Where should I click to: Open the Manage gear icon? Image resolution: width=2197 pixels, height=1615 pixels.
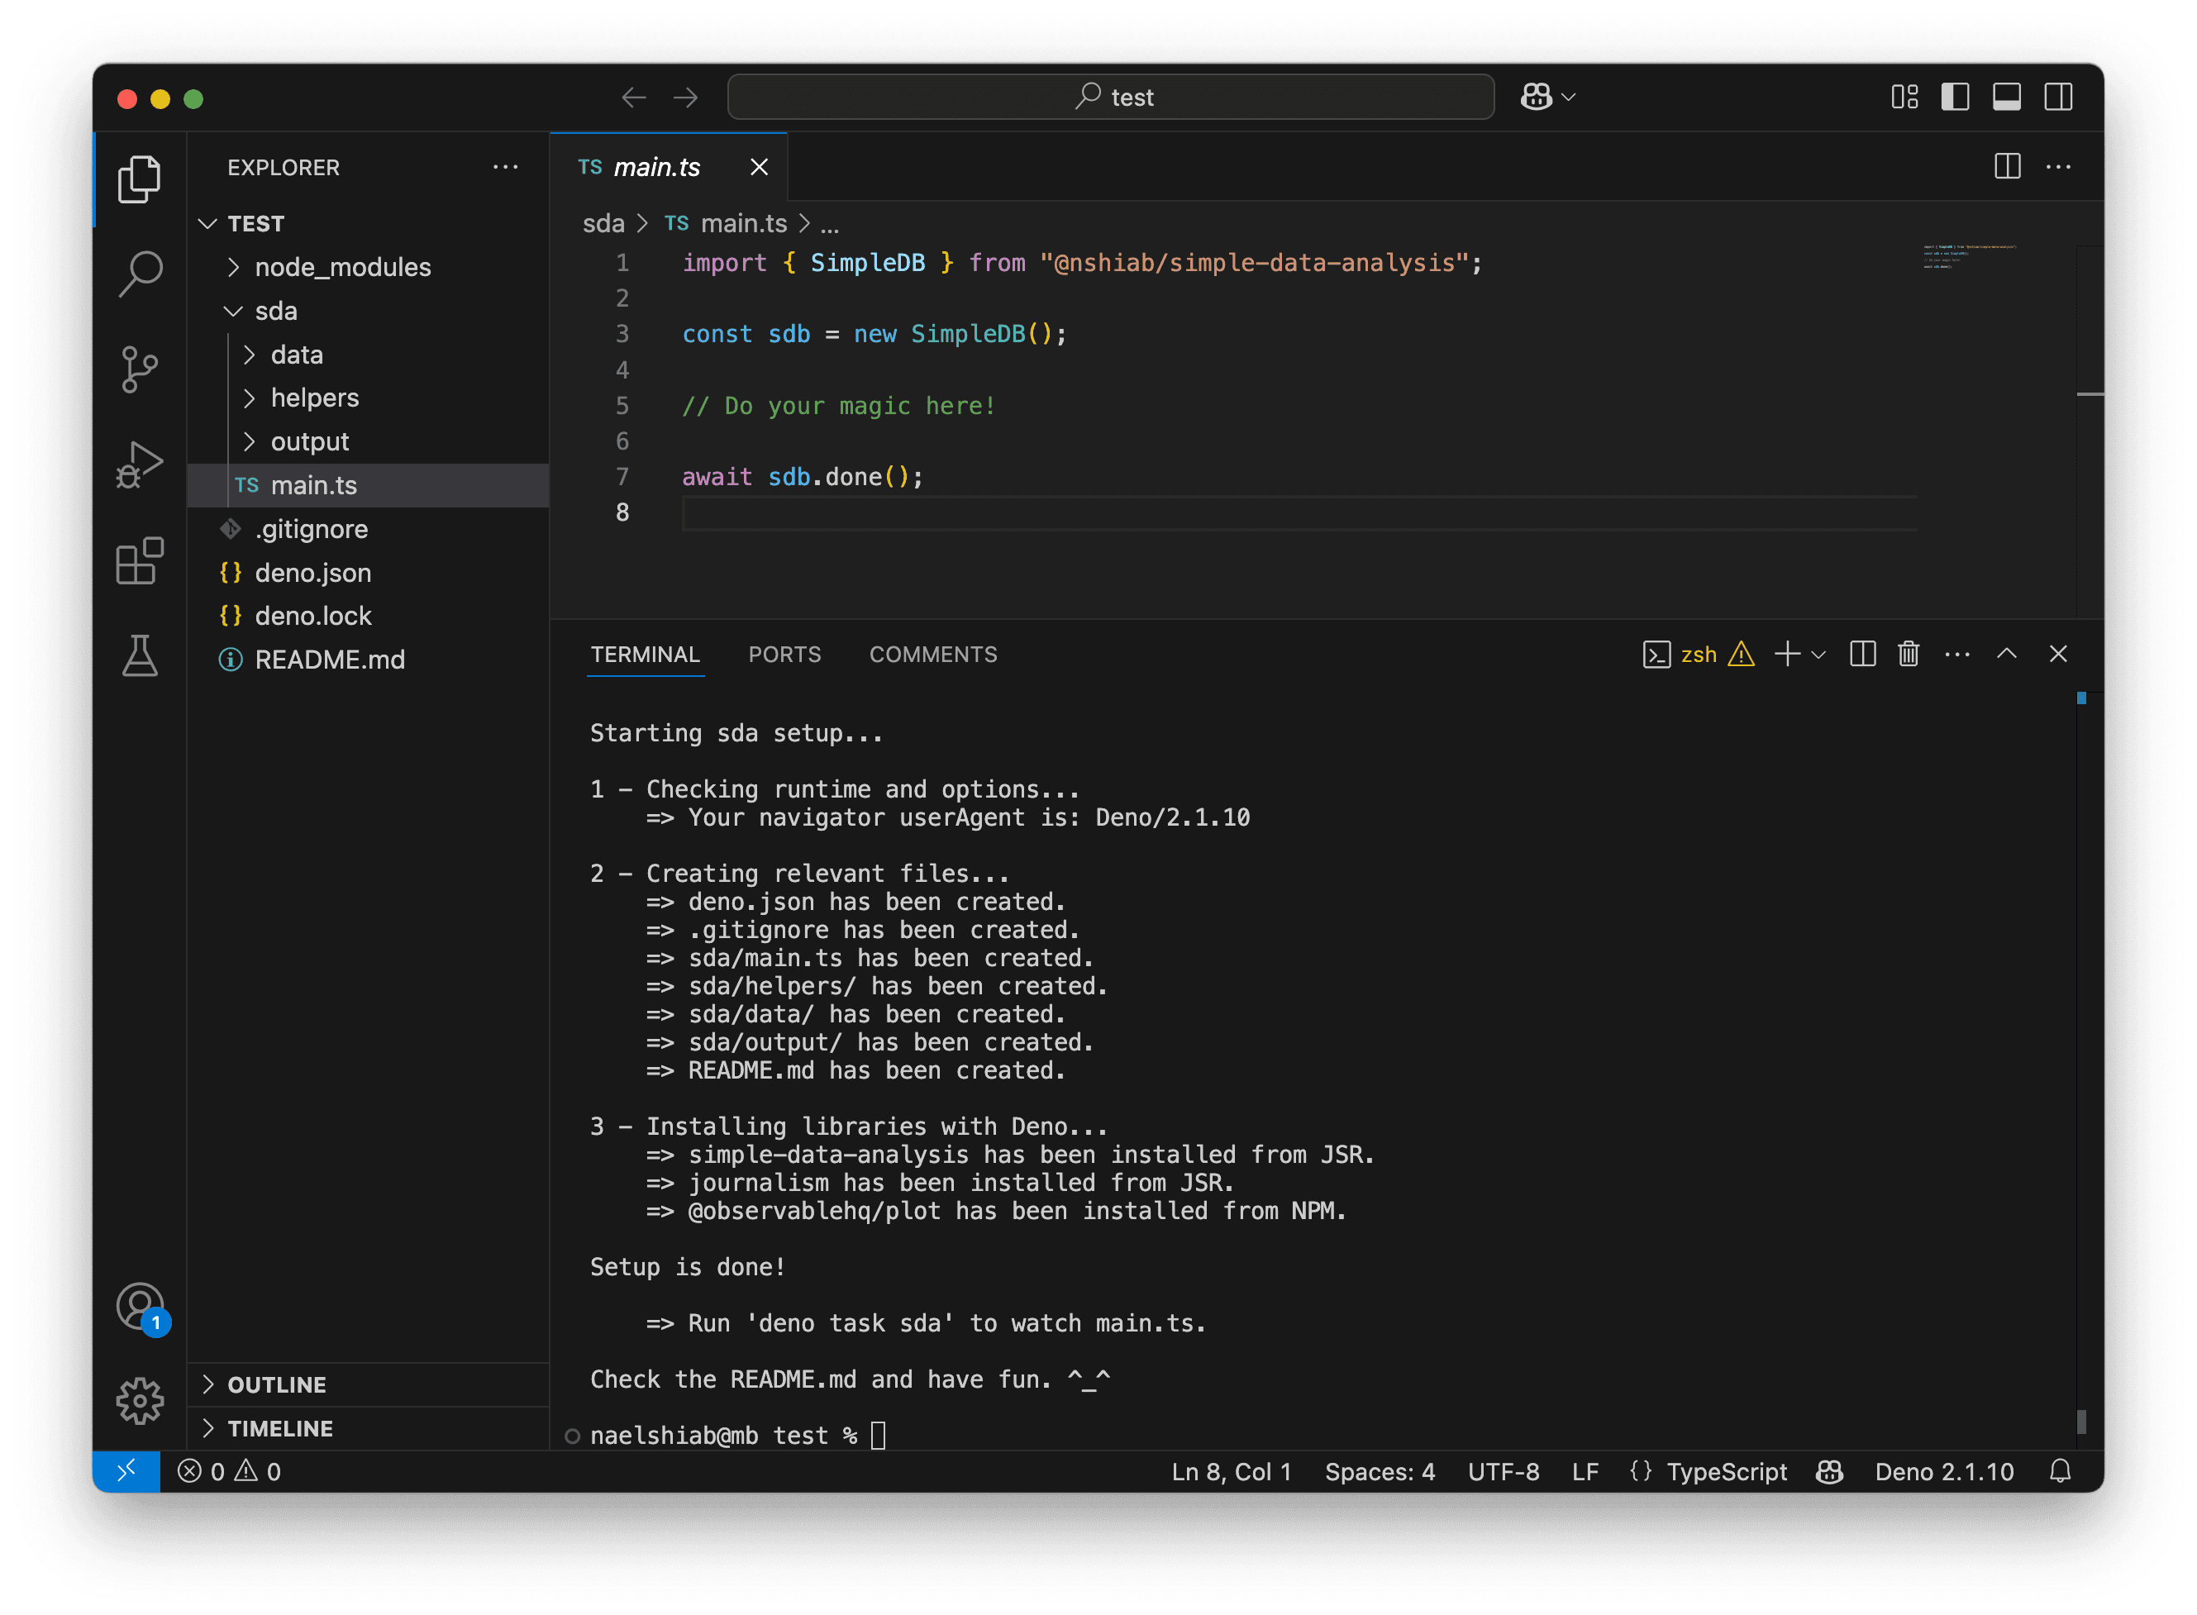(140, 1401)
